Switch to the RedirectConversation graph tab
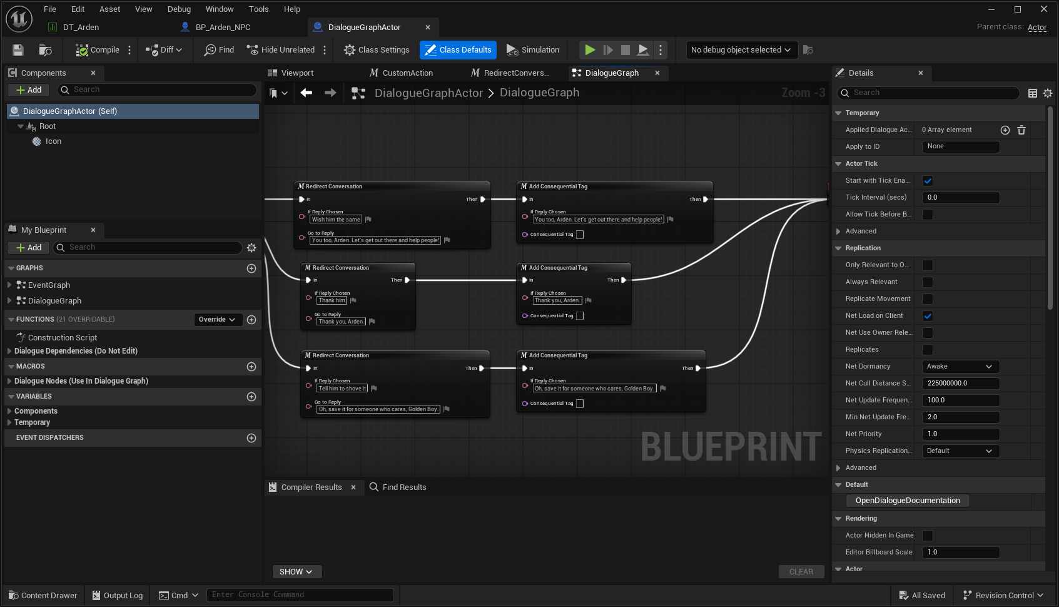Screen dimensions: 1059x607 pos(510,73)
